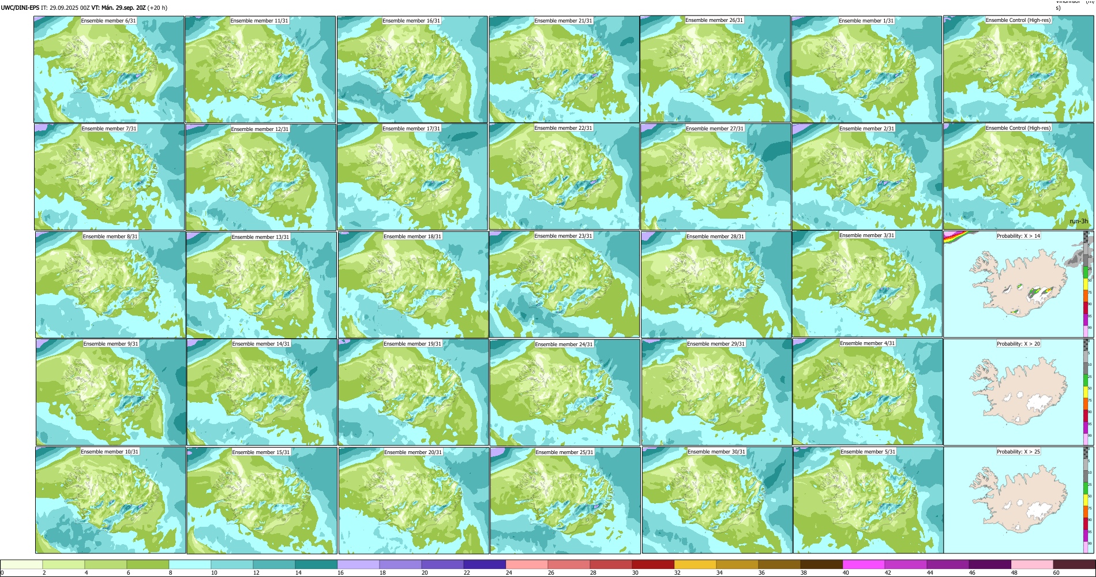
Task: Click the Ensemble member 4/31 map panel
Action: click(868, 392)
